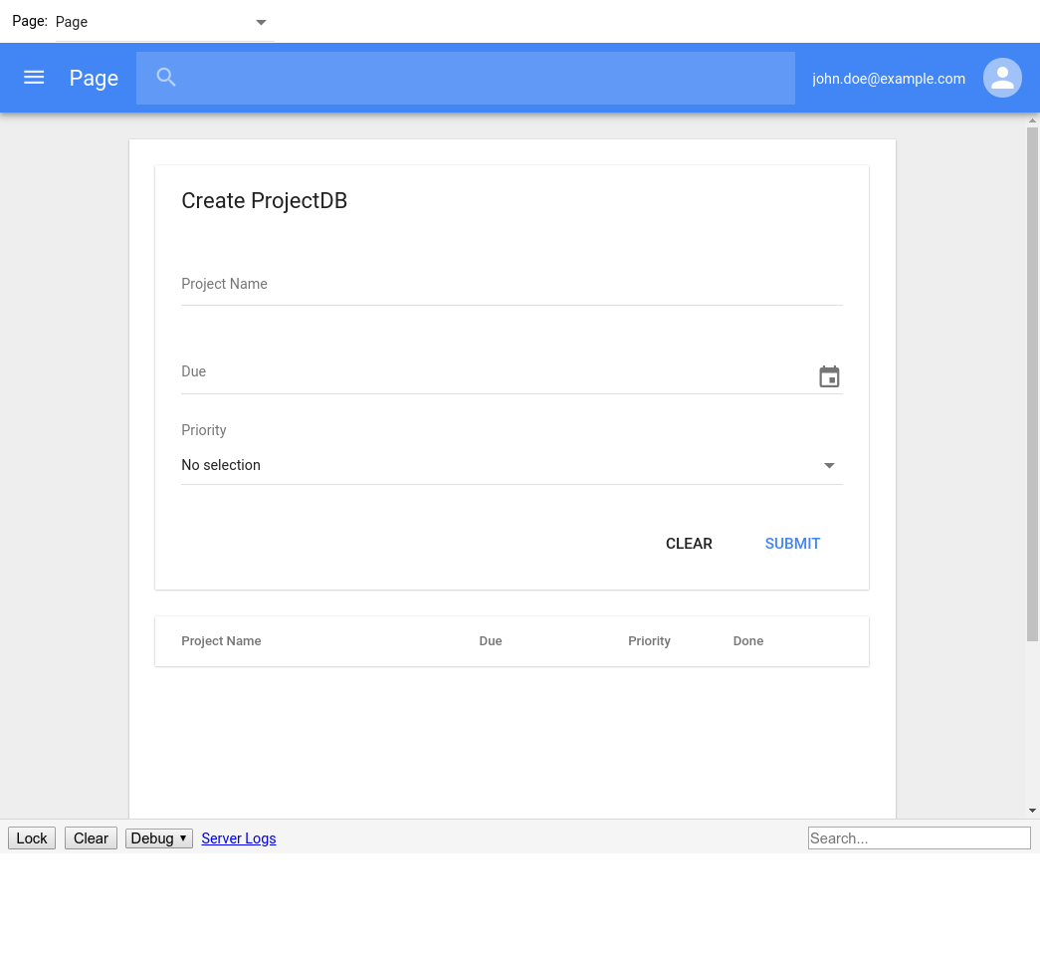
Task: Click the search magnifier icon in the header
Action: pyautogui.click(x=165, y=77)
